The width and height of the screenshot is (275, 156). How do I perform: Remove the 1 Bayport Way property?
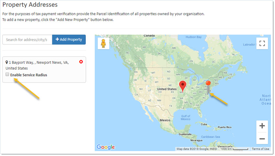(x=81, y=61)
